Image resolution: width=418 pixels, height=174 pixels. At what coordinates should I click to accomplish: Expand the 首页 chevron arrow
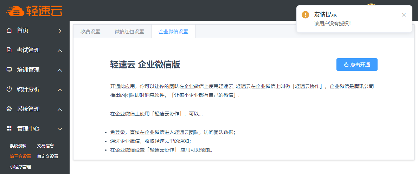coord(60,31)
